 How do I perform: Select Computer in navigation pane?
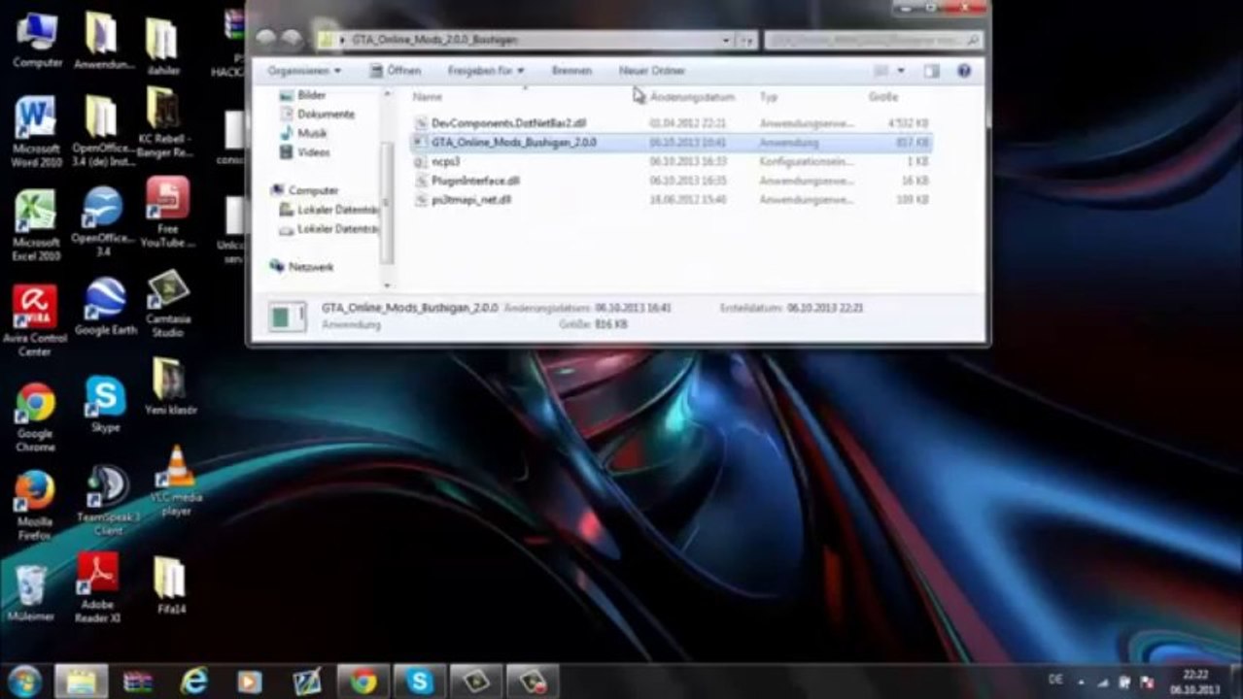[x=304, y=190]
